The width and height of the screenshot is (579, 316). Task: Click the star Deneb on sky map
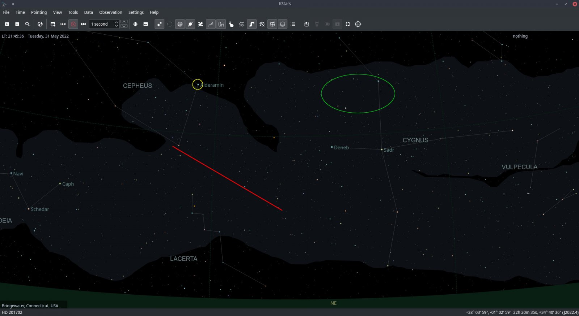[332, 147]
